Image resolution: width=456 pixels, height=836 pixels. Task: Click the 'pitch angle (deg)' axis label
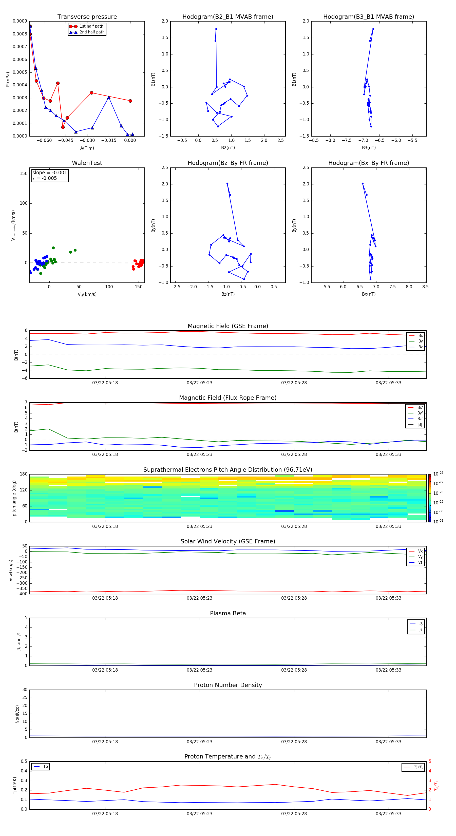coord(14,498)
